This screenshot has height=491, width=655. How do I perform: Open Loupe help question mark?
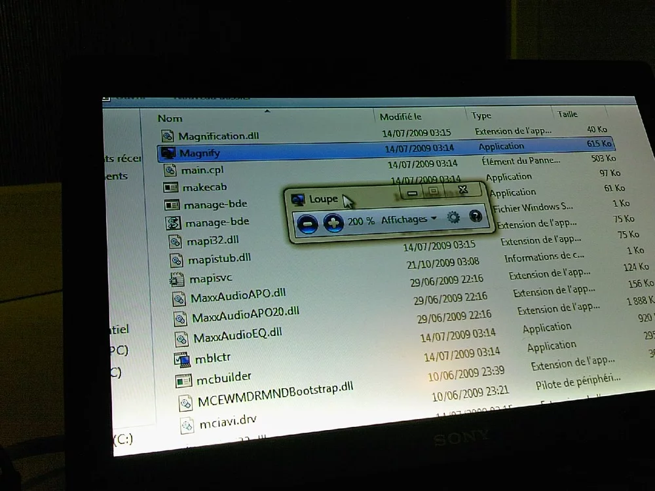tap(476, 216)
